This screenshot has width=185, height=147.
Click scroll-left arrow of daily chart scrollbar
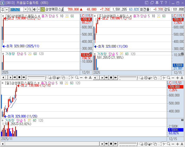3,144
